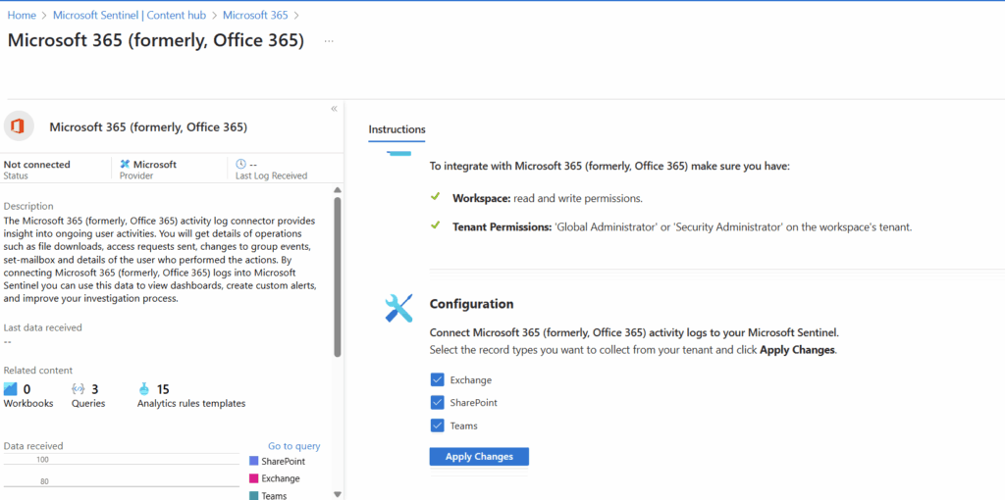The image size is (1005, 500).
Task: Click the green check beside Workspace permission
Action: 435,197
